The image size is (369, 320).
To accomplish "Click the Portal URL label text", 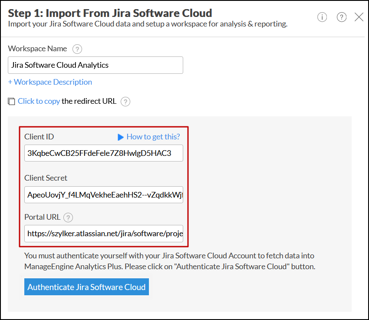I will pyautogui.click(x=43, y=217).
